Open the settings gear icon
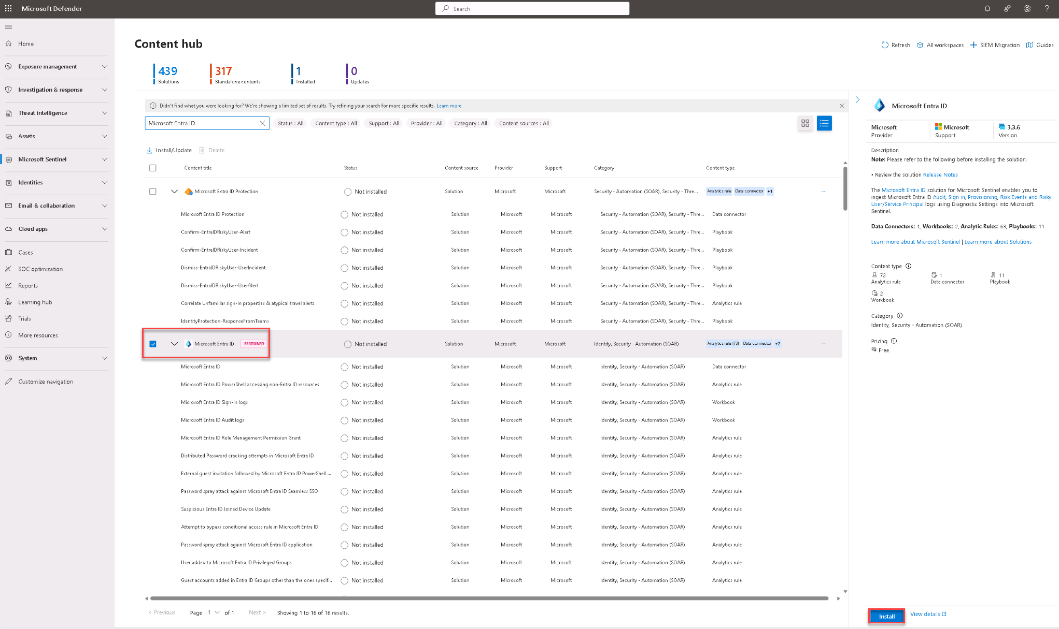Image resolution: width=1059 pixels, height=629 pixels. (1027, 8)
